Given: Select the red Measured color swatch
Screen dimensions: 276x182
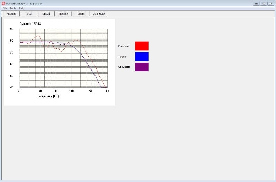Looking at the screenshot, I should click(x=141, y=46).
